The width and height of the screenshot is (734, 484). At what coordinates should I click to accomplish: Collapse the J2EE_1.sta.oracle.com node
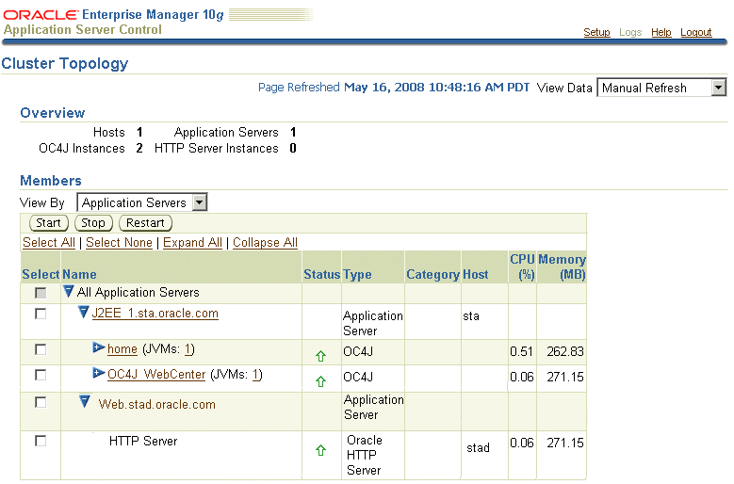click(83, 312)
